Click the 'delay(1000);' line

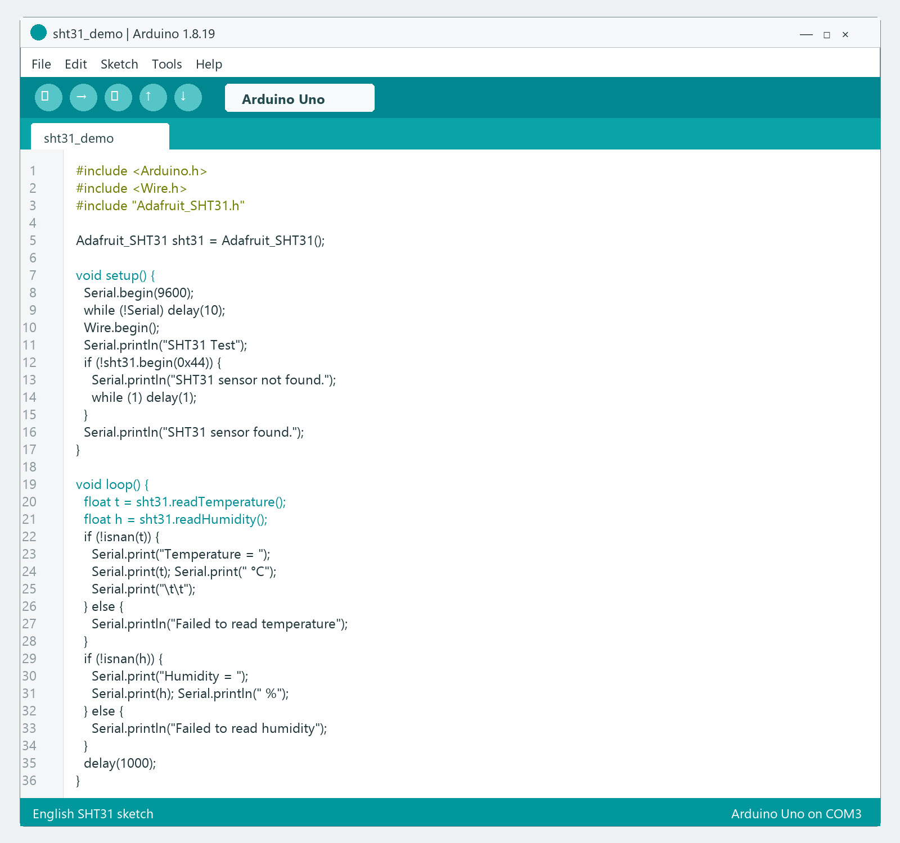click(120, 763)
